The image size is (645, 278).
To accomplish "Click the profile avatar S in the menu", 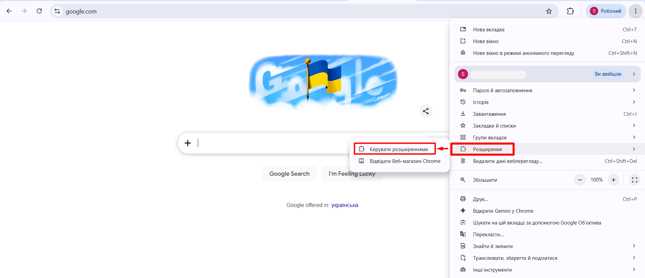I will (463, 74).
